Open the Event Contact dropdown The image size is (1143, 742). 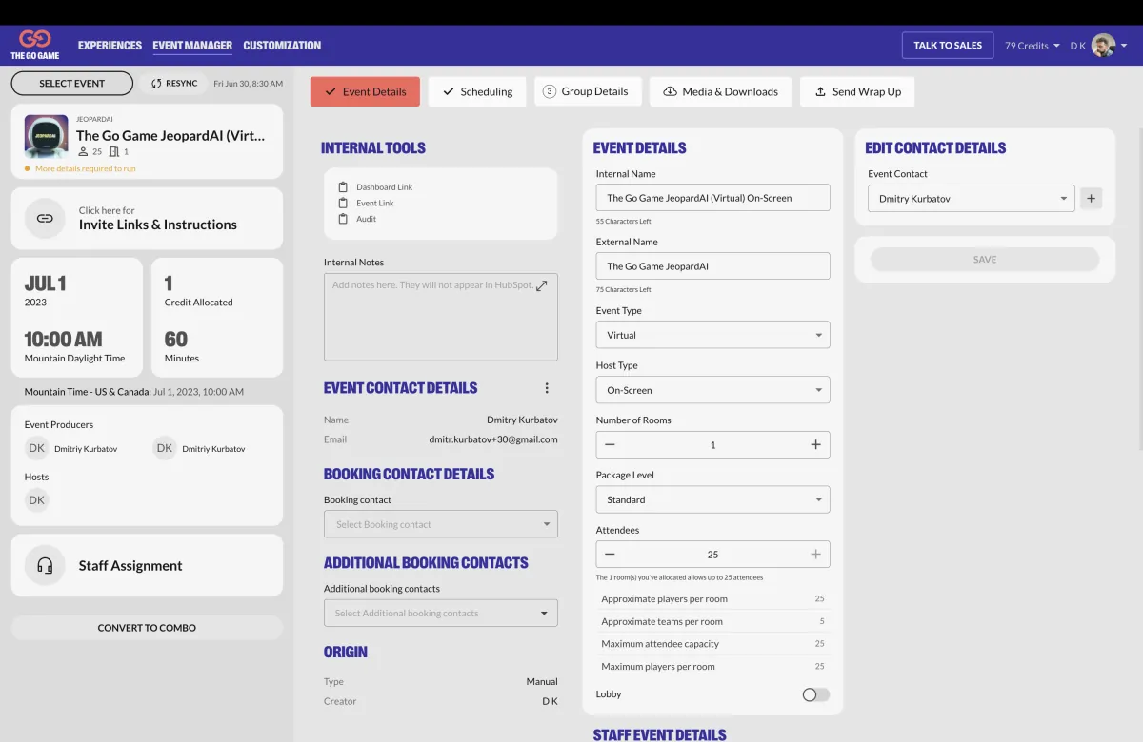point(971,199)
